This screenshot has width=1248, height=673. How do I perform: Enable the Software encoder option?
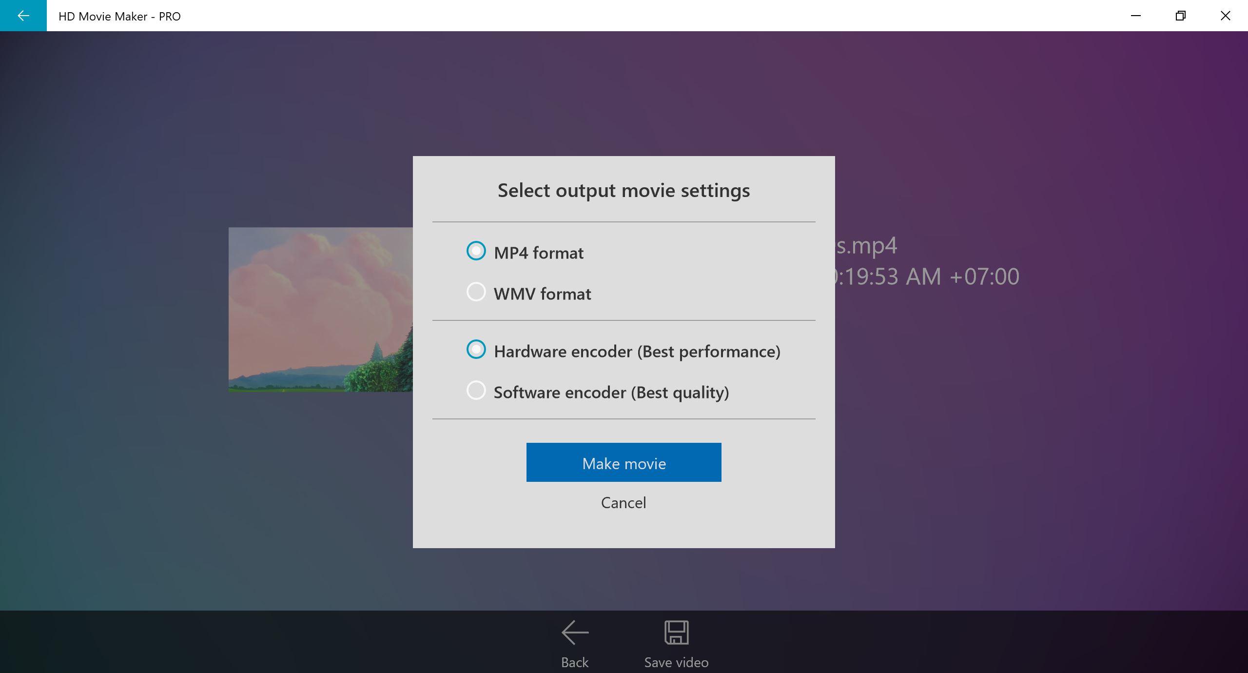pyautogui.click(x=476, y=390)
